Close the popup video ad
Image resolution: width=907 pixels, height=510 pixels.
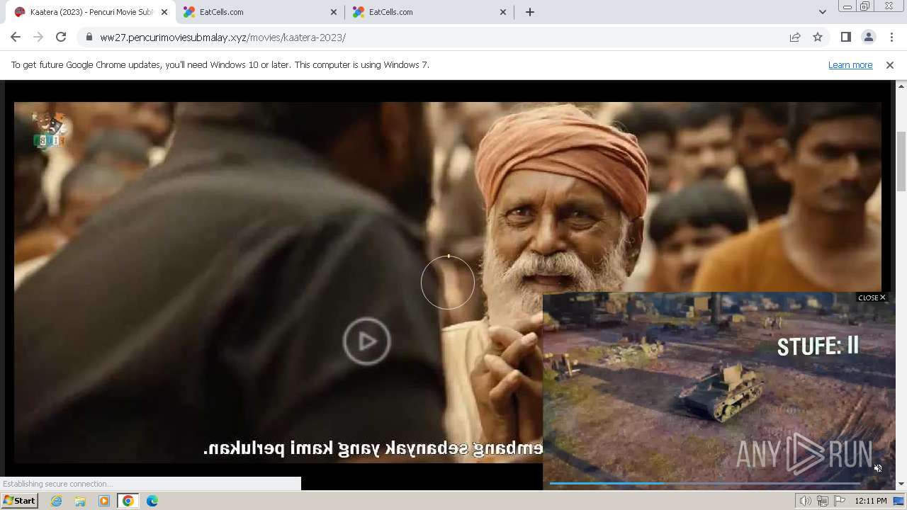click(872, 297)
